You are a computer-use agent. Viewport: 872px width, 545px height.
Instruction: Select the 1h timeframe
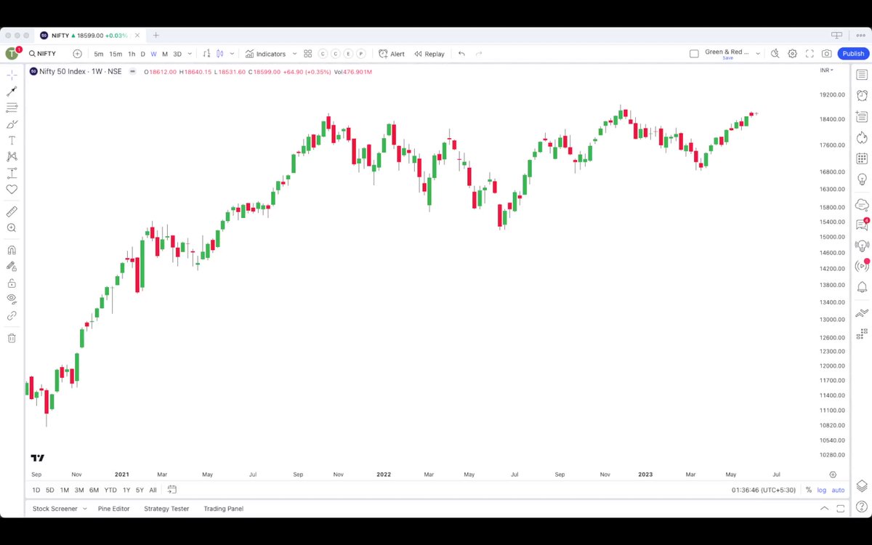tap(132, 54)
